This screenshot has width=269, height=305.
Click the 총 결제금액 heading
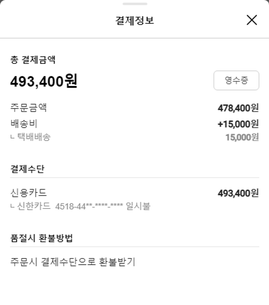tap(33, 60)
